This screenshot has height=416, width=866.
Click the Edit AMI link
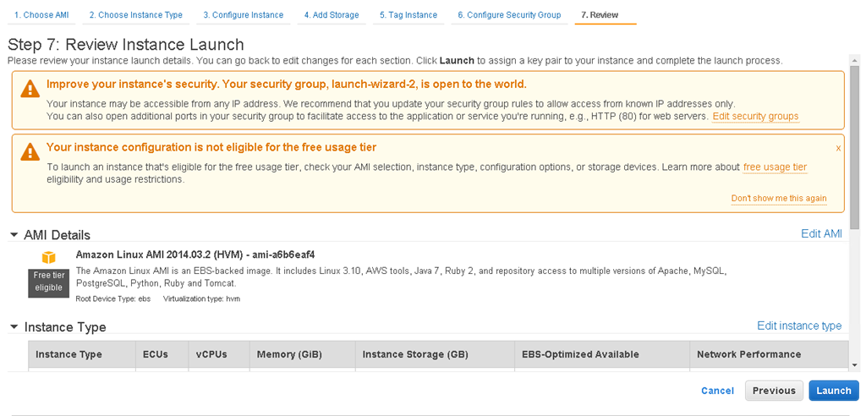821,233
